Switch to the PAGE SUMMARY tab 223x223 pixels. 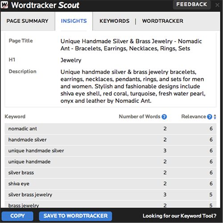point(28,21)
